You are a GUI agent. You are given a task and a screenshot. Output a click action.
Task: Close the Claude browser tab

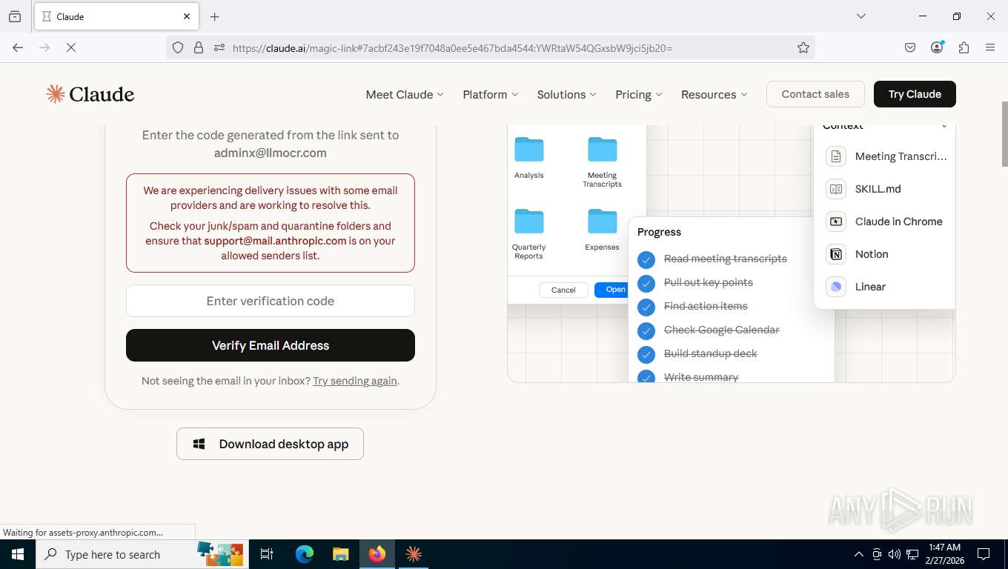point(187,16)
